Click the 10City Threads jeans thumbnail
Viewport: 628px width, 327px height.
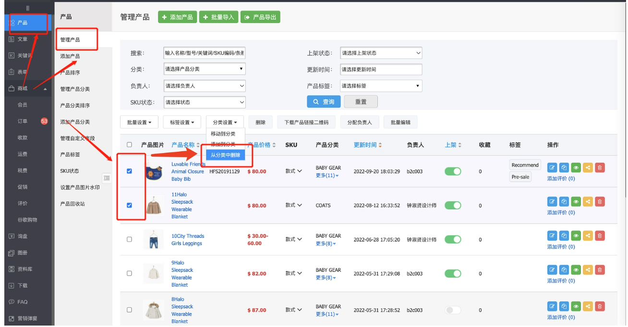tap(153, 239)
